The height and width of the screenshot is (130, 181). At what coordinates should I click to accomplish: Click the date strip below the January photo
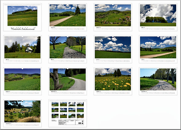68,29
